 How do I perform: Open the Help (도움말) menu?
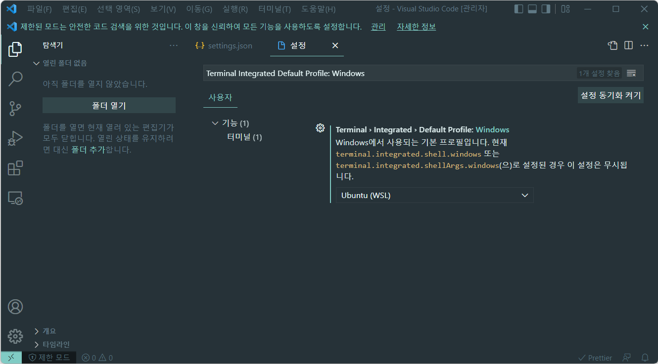tap(318, 9)
